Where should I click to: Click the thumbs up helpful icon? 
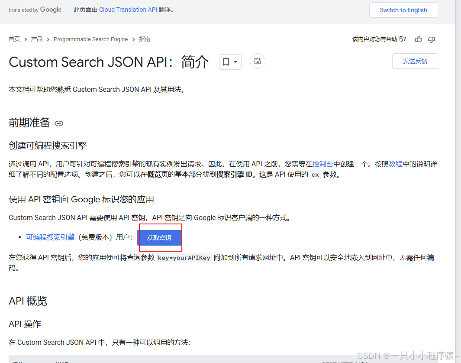click(x=419, y=39)
